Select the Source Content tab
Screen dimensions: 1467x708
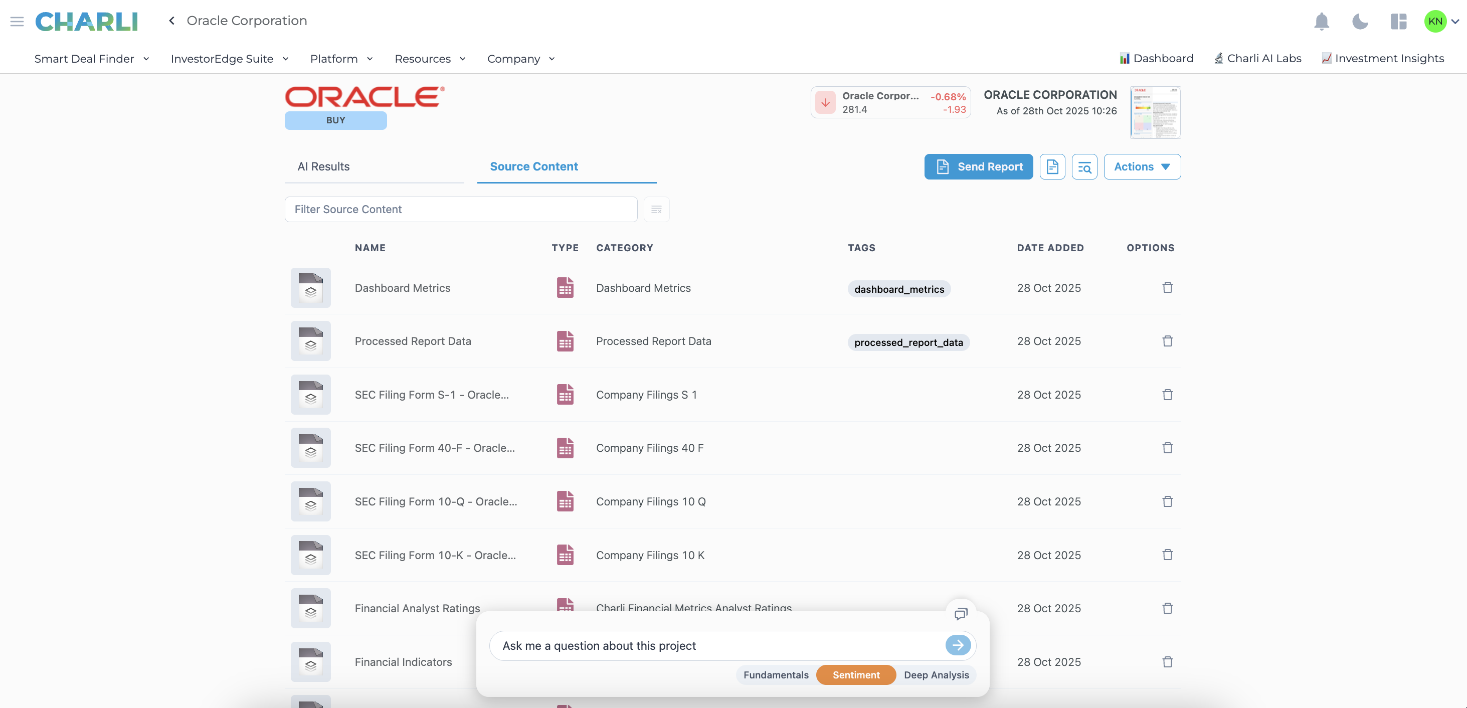567,166
